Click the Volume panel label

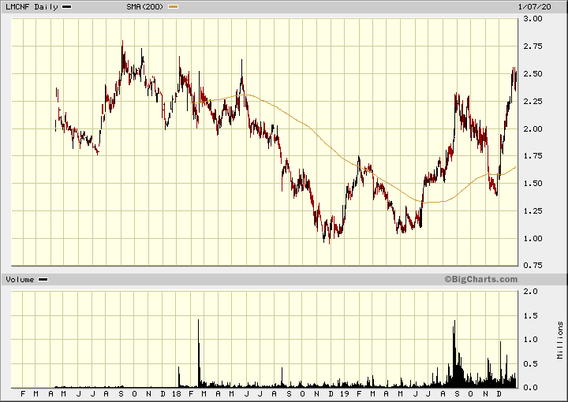pyautogui.click(x=20, y=279)
